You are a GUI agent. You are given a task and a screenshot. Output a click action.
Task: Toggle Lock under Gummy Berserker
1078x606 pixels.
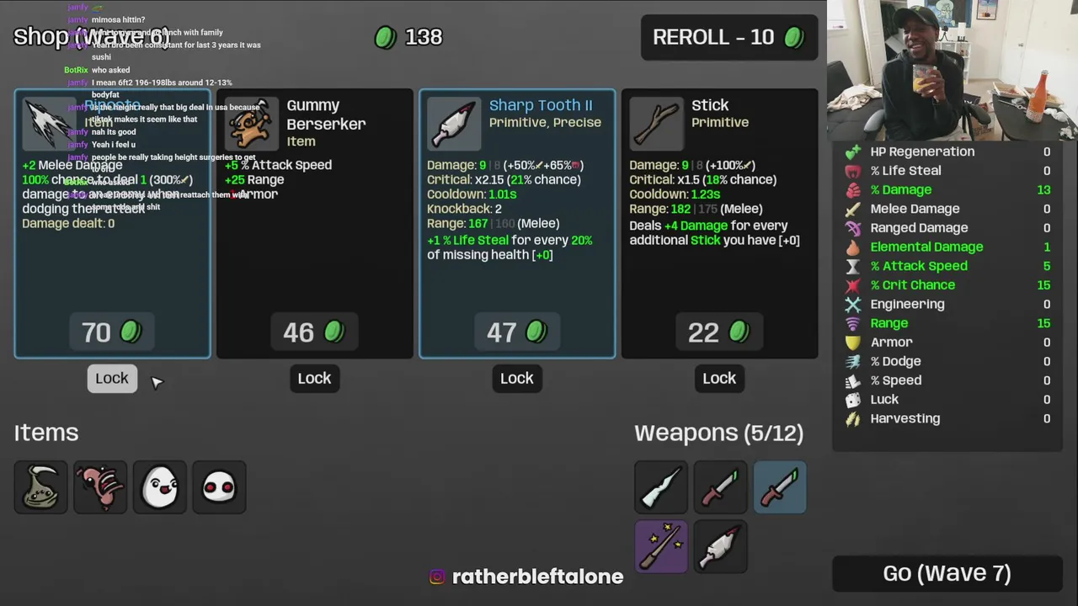coord(314,378)
